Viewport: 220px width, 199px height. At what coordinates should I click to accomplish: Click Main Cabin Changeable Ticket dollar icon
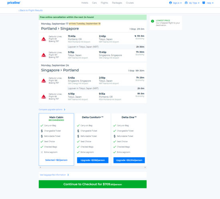pyautogui.click(x=42, y=131)
